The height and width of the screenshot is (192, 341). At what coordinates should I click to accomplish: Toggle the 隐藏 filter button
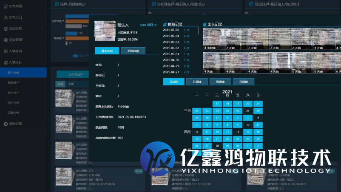click(60, 84)
